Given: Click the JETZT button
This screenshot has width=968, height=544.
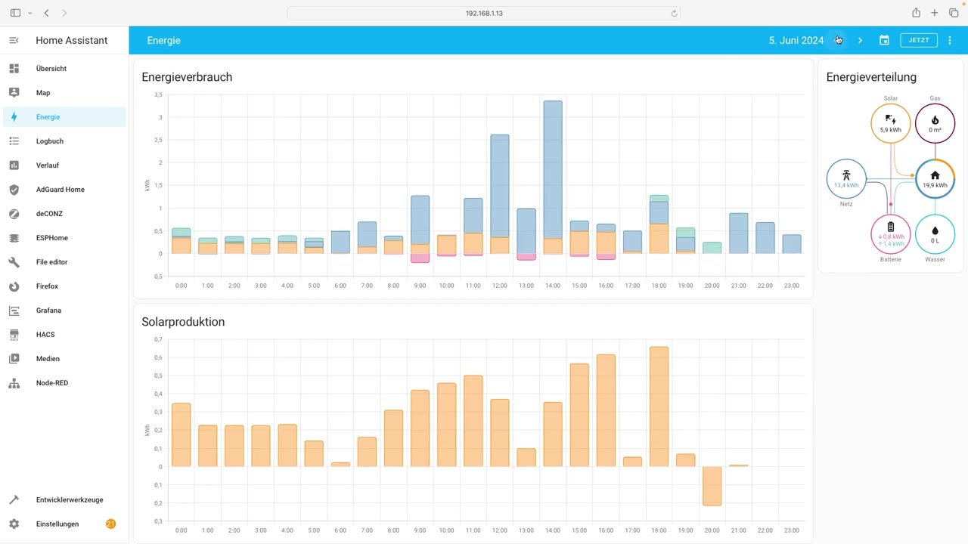Looking at the screenshot, I should tap(919, 40).
